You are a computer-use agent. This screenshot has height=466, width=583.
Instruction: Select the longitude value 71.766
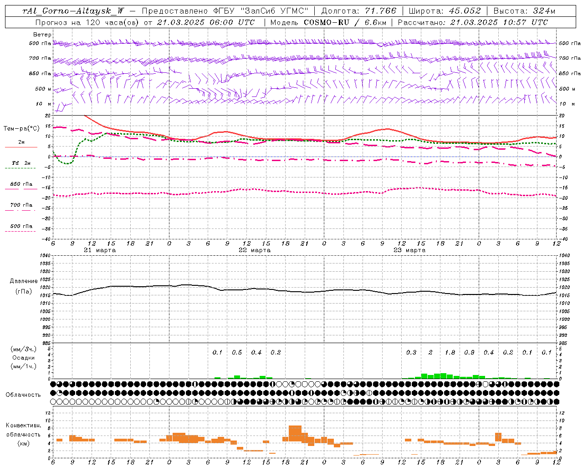381,11
